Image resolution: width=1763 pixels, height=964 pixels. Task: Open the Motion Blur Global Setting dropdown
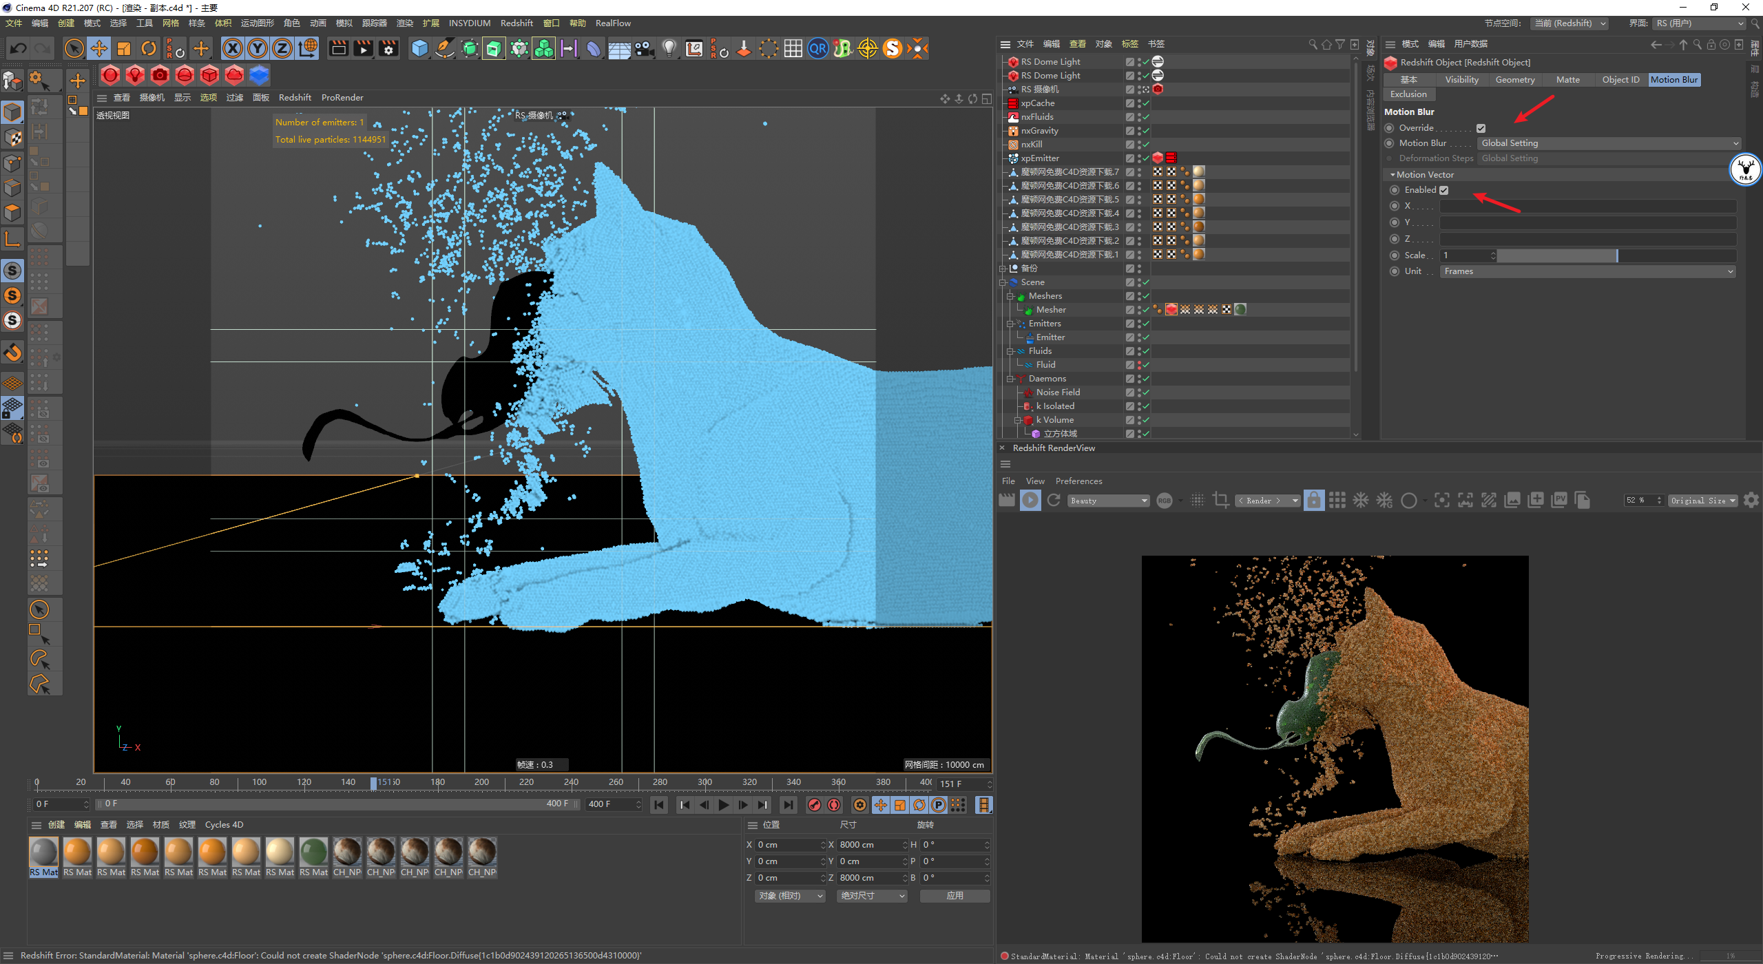[x=1608, y=143]
